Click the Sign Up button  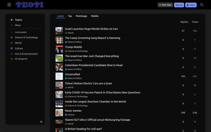179,5
